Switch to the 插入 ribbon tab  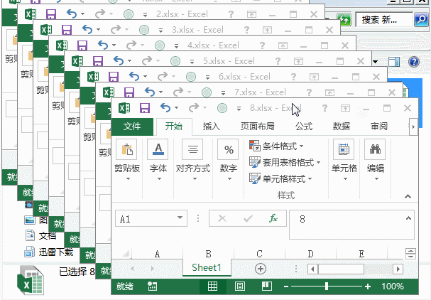click(211, 127)
